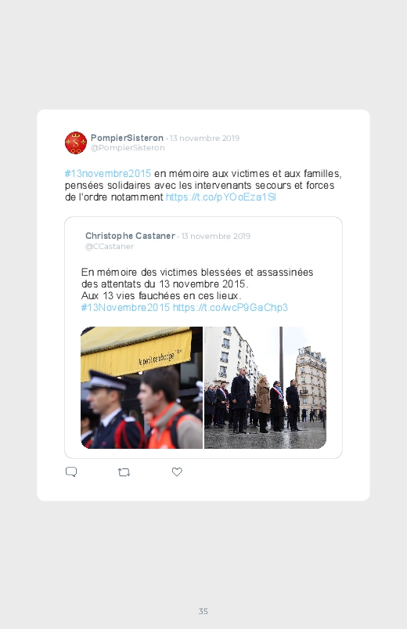Like the tweet with heart icon

point(177,472)
